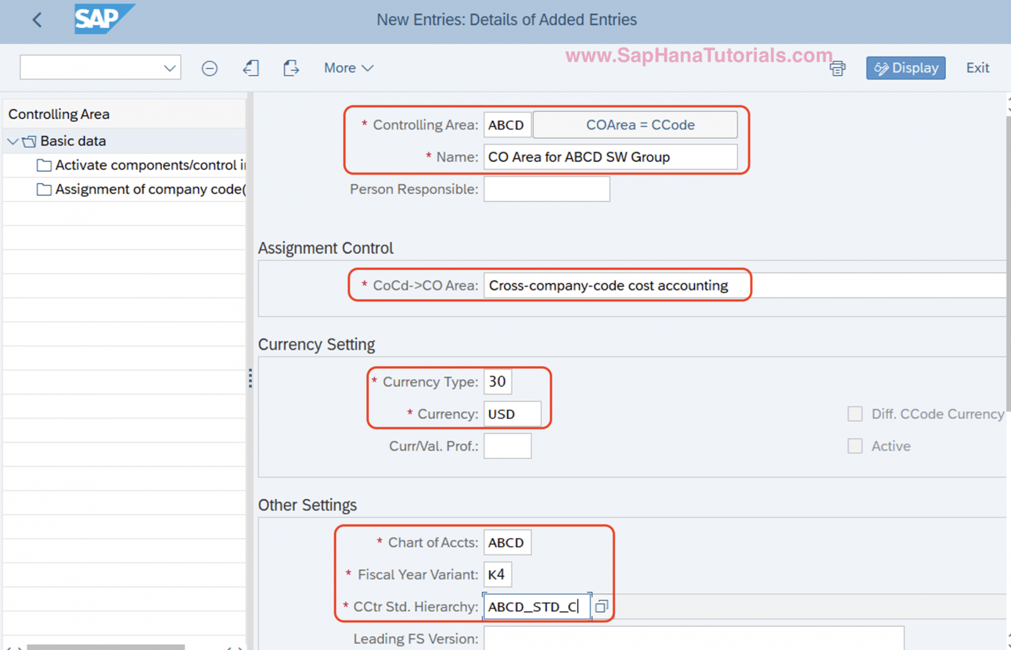Open the CoCd->CO Area dropdown

[x=744, y=285]
